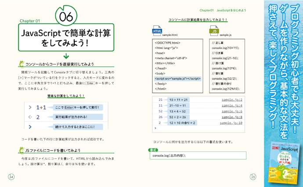The width and height of the screenshot is (303, 187).
Task: Click the blue > prompt below result 2
Action: click(x=30, y=127)
